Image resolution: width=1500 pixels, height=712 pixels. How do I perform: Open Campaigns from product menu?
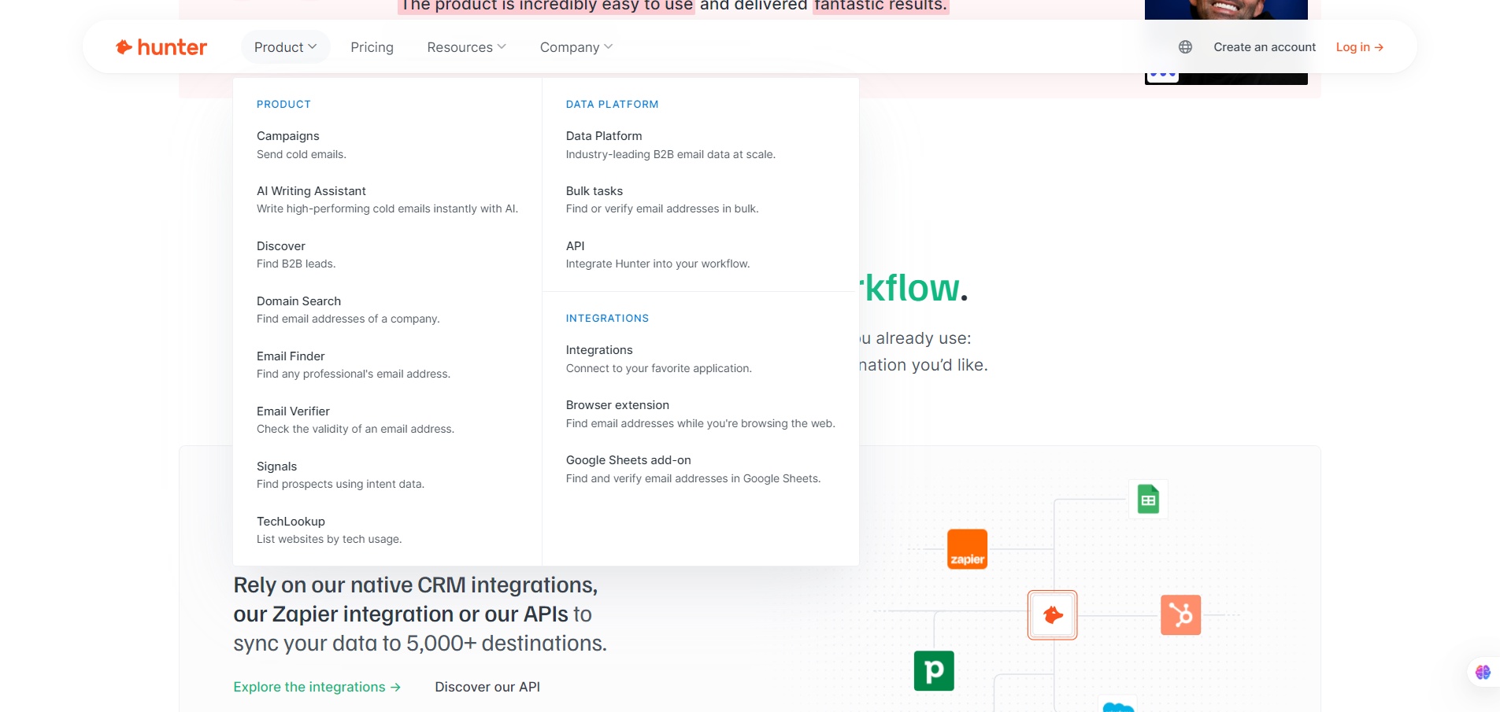pyautogui.click(x=288, y=136)
